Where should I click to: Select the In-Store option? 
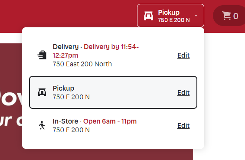[x=113, y=125]
